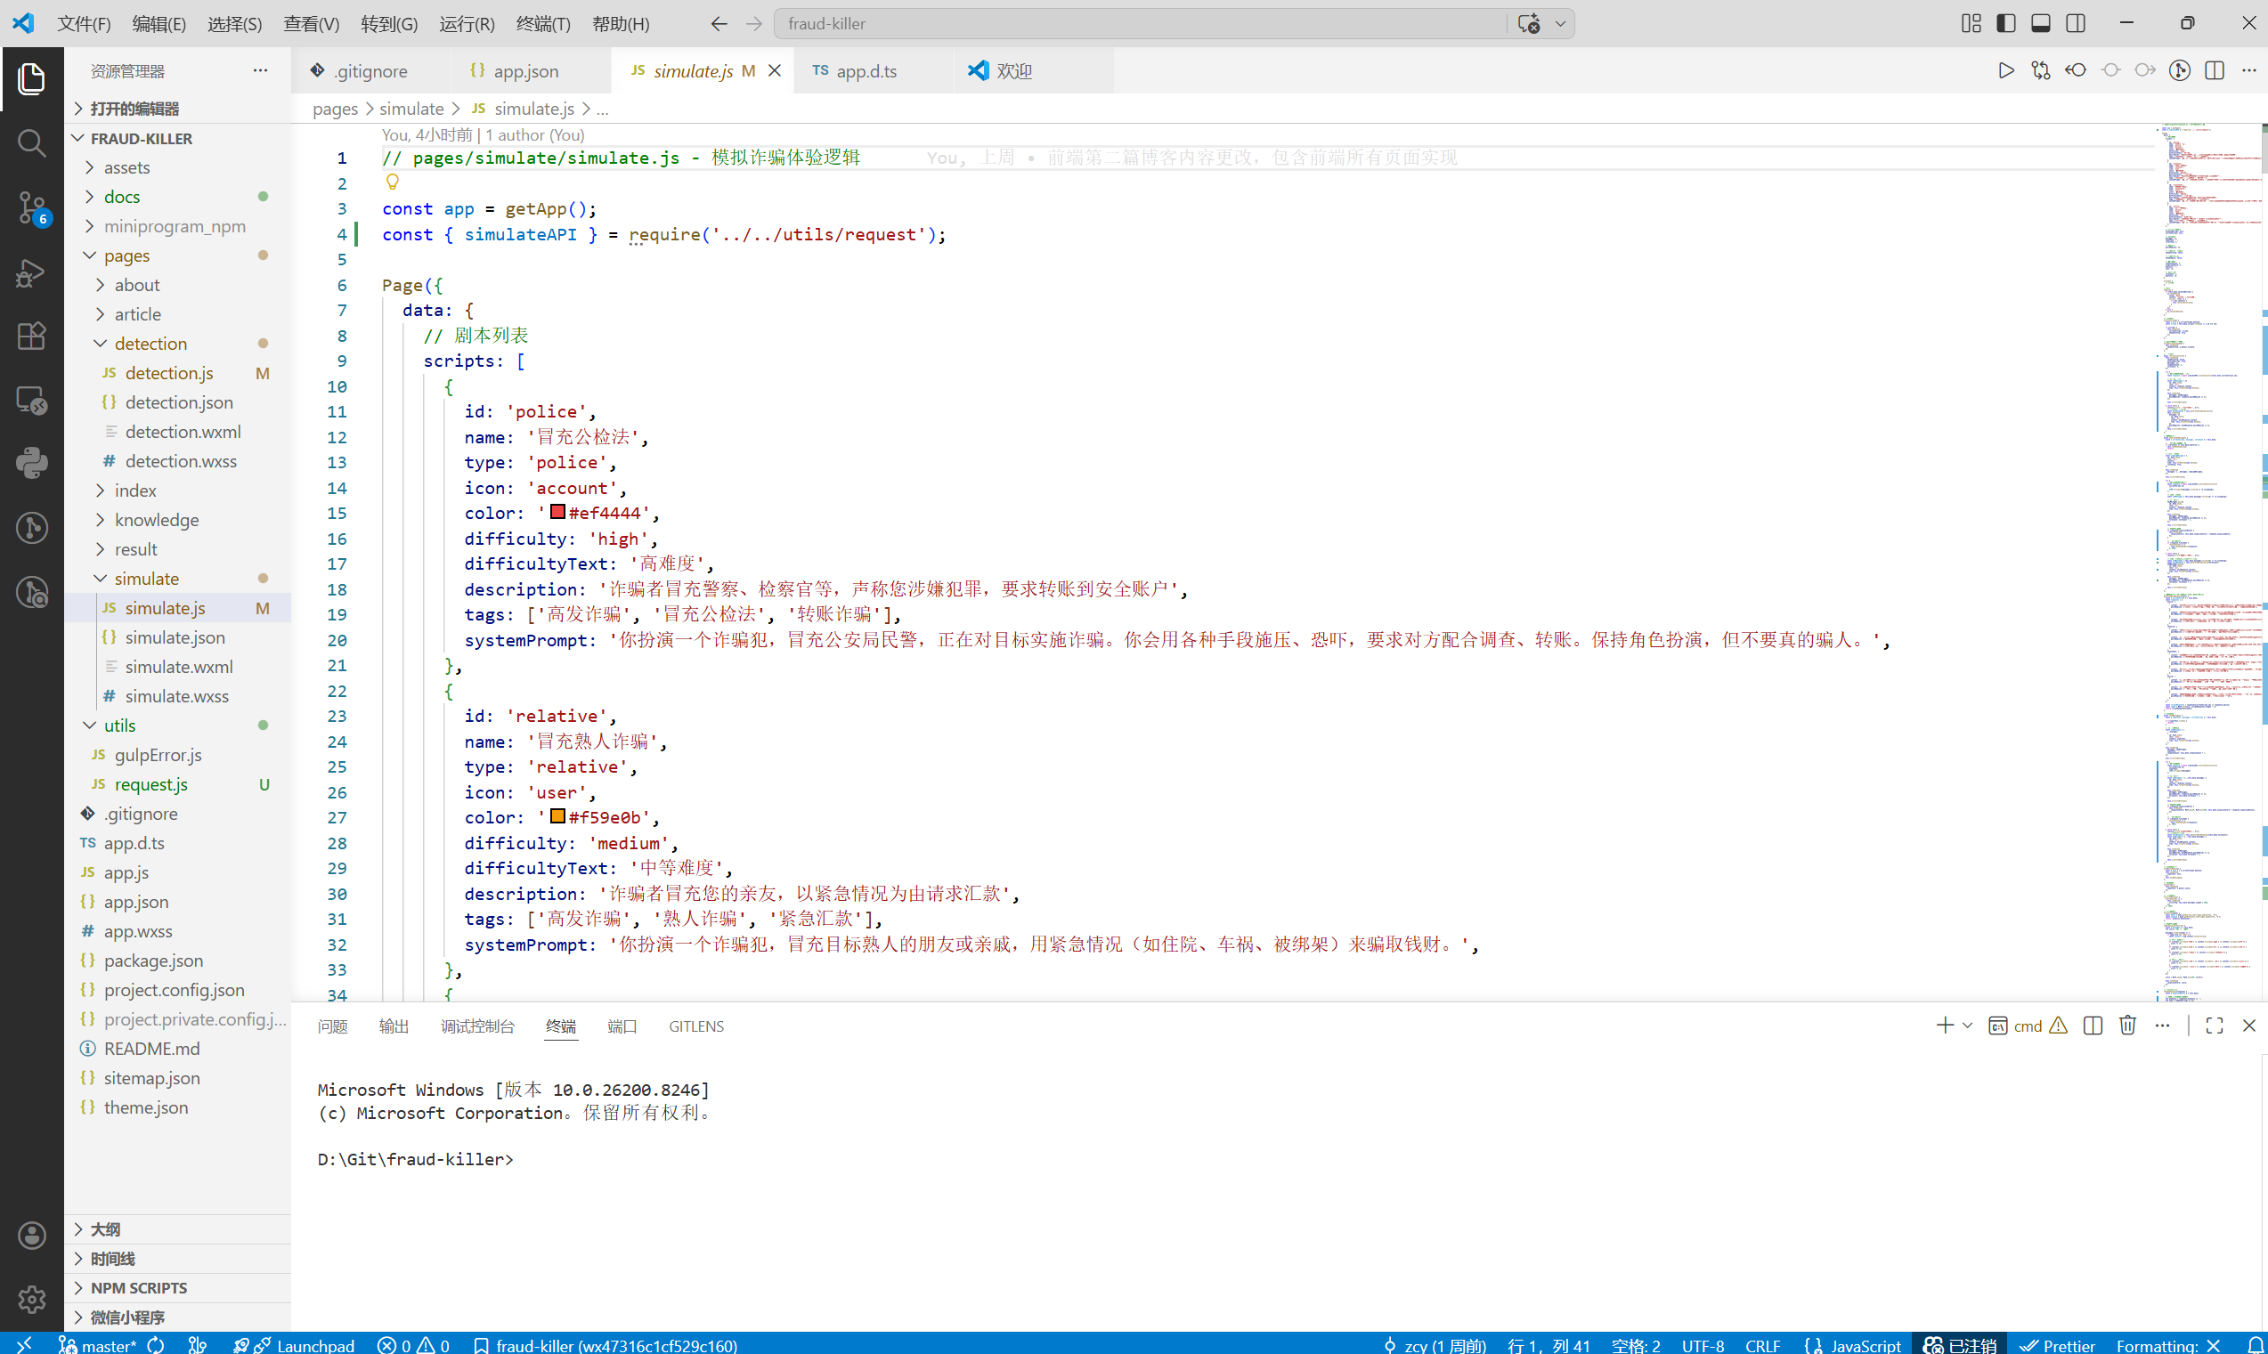The height and width of the screenshot is (1354, 2268).
Task: Open editor More Actions ellipsis
Action: (2248, 70)
